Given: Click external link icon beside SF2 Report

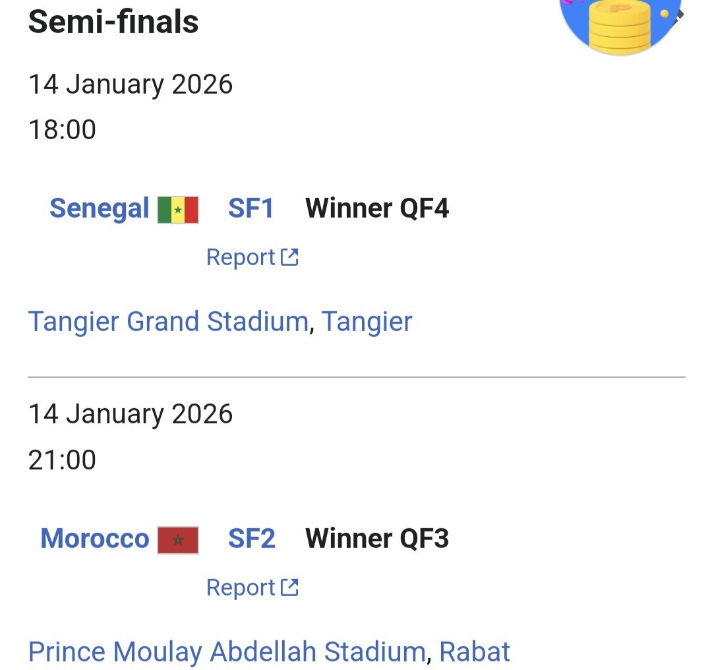Looking at the screenshot, I should (289, 587).
